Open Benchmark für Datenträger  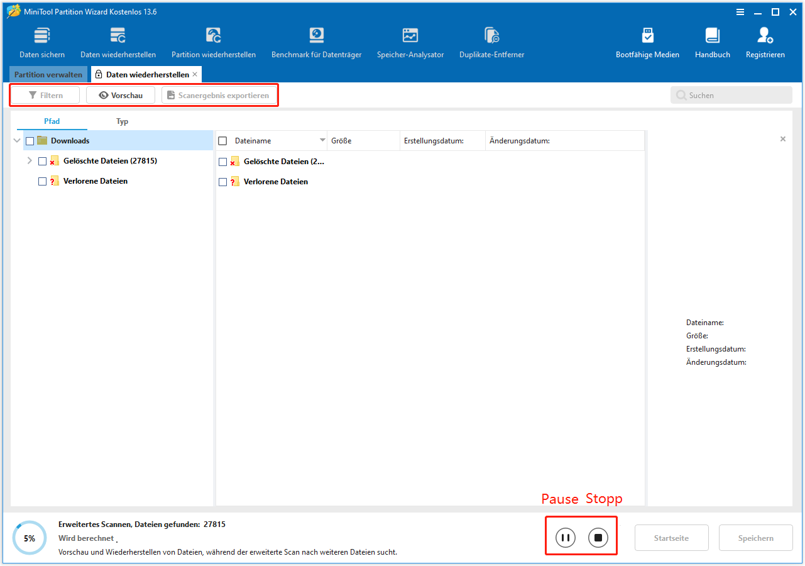(x=316, y=43)
